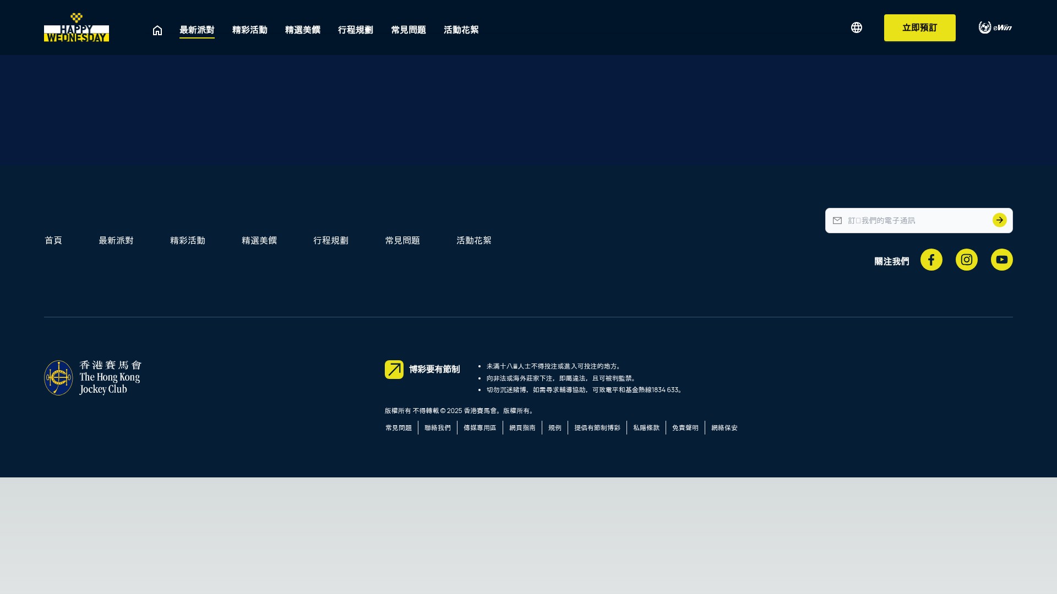
Task: Select 活動花絮 in the top menu
Action: coord(461,30)
